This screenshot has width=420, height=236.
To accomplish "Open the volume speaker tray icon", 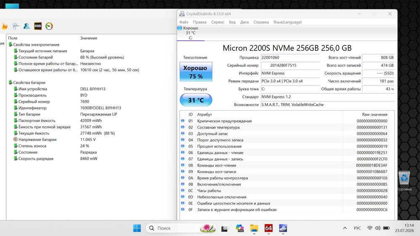I will pos(378,228).
